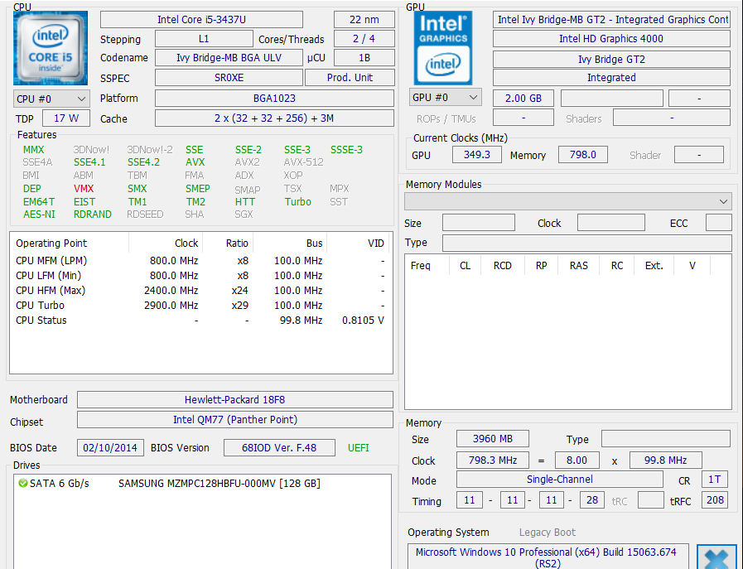The height and width of the screenshot is (569, 743).
Task: Click the AVX feature label
Action: pyautogui.click(x=195, y=162)
